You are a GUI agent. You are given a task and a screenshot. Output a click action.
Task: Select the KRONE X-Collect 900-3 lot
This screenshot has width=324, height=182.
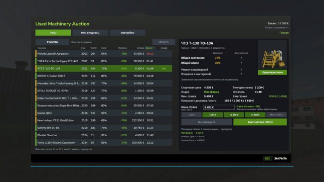pos(104,76)
